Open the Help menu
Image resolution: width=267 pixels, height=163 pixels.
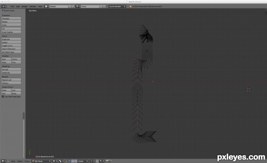40,7
